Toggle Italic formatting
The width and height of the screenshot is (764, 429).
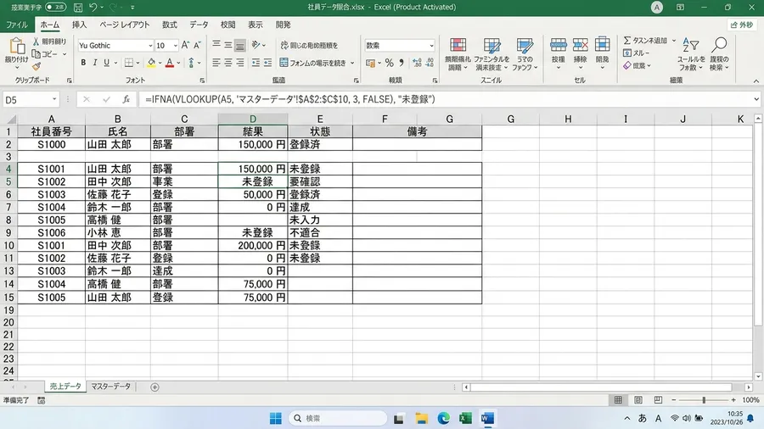[x=95, y=63]
